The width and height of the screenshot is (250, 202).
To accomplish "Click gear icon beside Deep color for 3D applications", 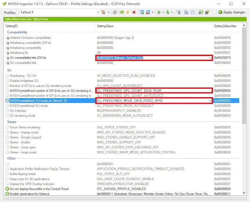I will (7, 179).
